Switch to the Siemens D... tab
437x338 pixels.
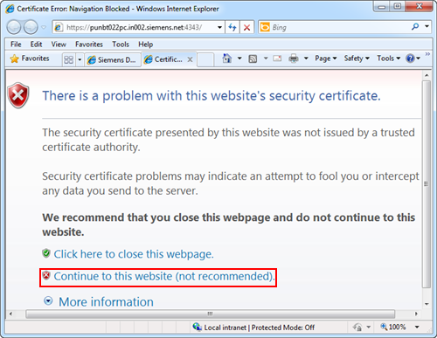tap(113, 59)
